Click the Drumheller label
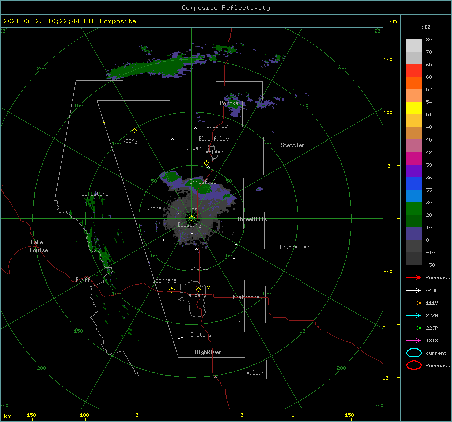 [x=294, y=247]
